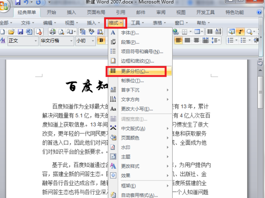Click the Insert Table icon
265x198 pixels.
(x=197, y=32)
